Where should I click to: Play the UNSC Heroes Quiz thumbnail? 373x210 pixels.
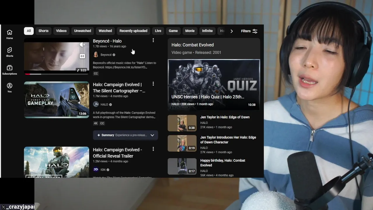[214, 85]
